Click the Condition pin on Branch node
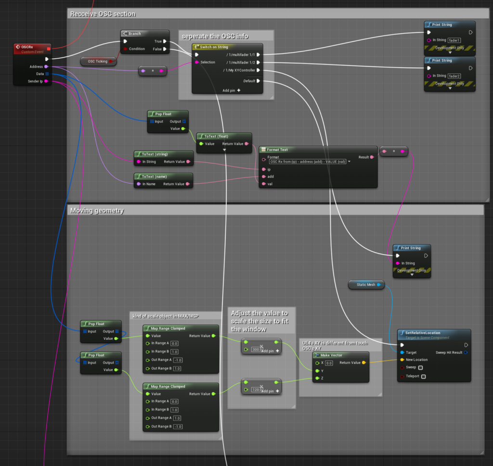The height and width of the screenshot is (466, 493). click(x=125, y=49)
